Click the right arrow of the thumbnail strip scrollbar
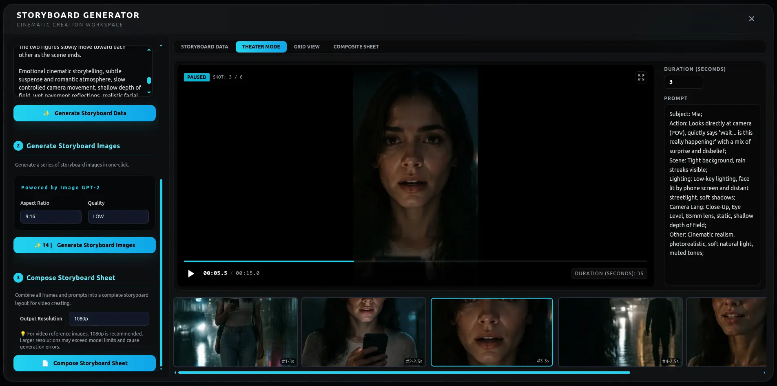 (x=764, y=373)
